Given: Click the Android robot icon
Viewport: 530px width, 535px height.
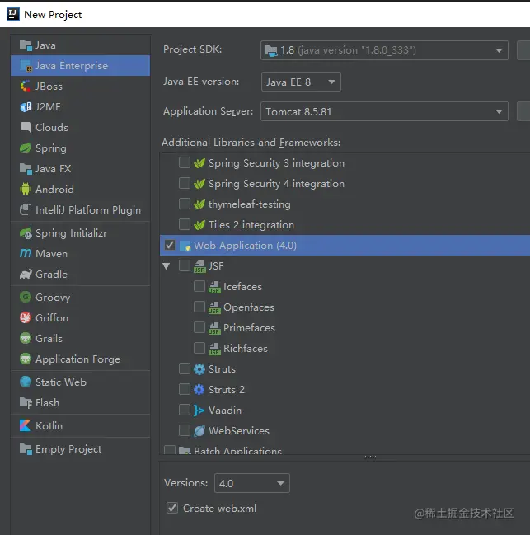Looking at the screenshot, I should [x=26, y=189].
